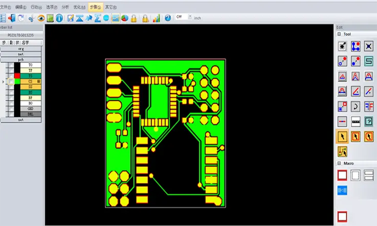Click the highlighted line chart icon
377x226 pixels.
(x=116, y=18)
